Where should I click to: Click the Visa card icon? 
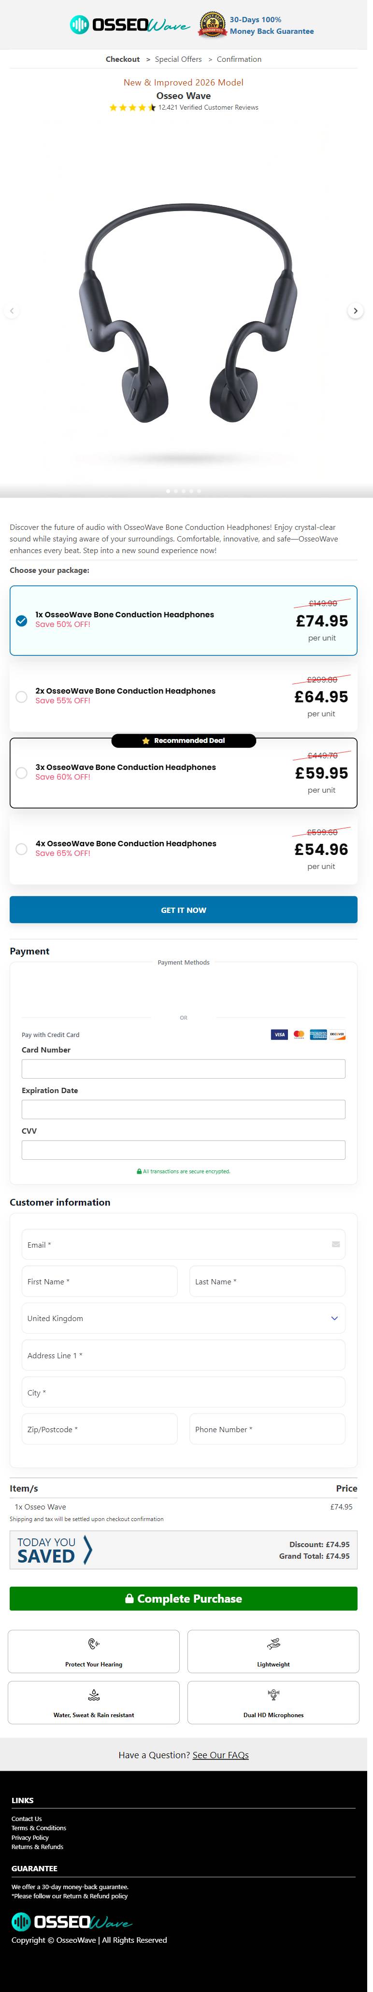point(279,1035)
